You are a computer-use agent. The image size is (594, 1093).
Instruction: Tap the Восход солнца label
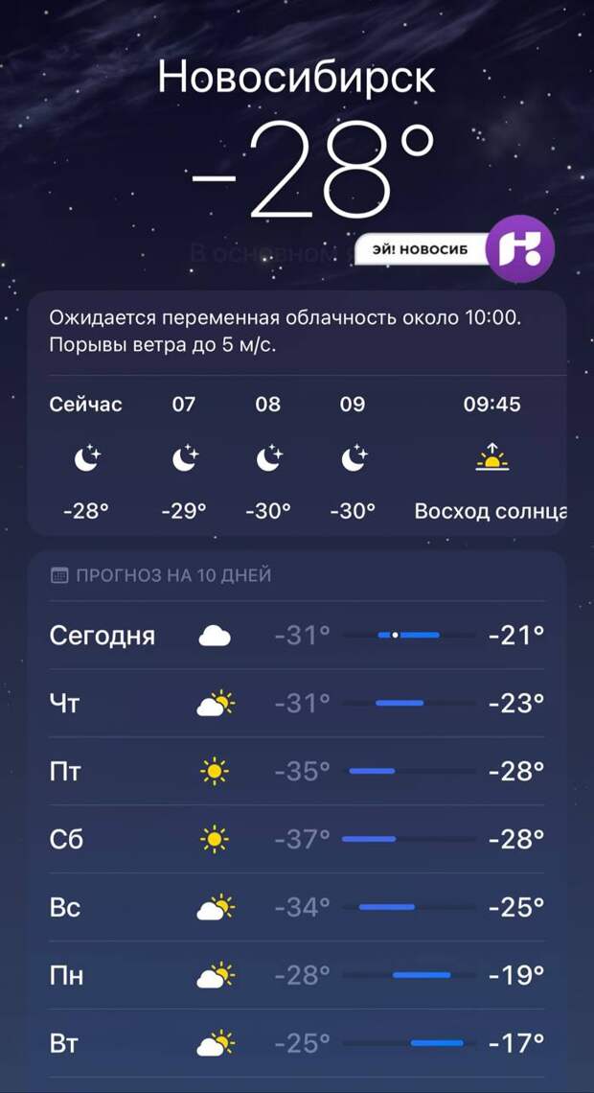(491, 511)
